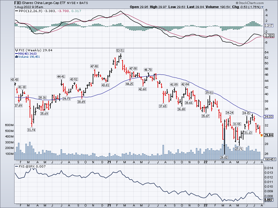278x208 pixels.
Task: Click the 29.84 last price axis tag
Action: [x=268, y=135]
